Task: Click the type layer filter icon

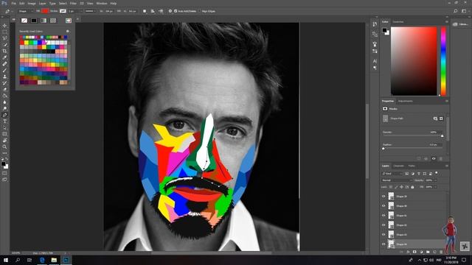Action: coord(419,174)
